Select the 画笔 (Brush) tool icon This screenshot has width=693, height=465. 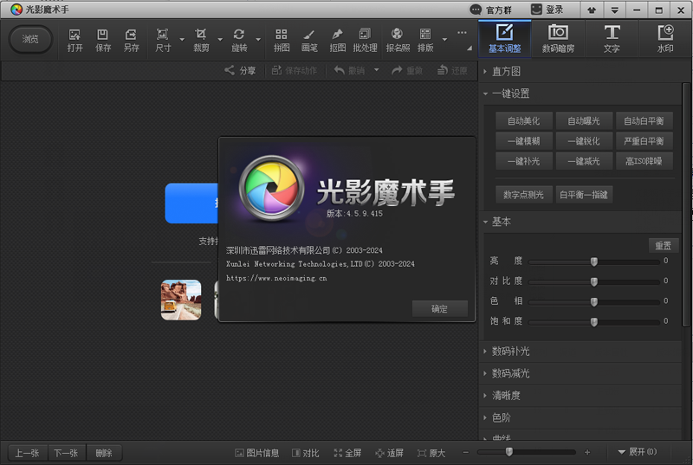click(308, 39)
